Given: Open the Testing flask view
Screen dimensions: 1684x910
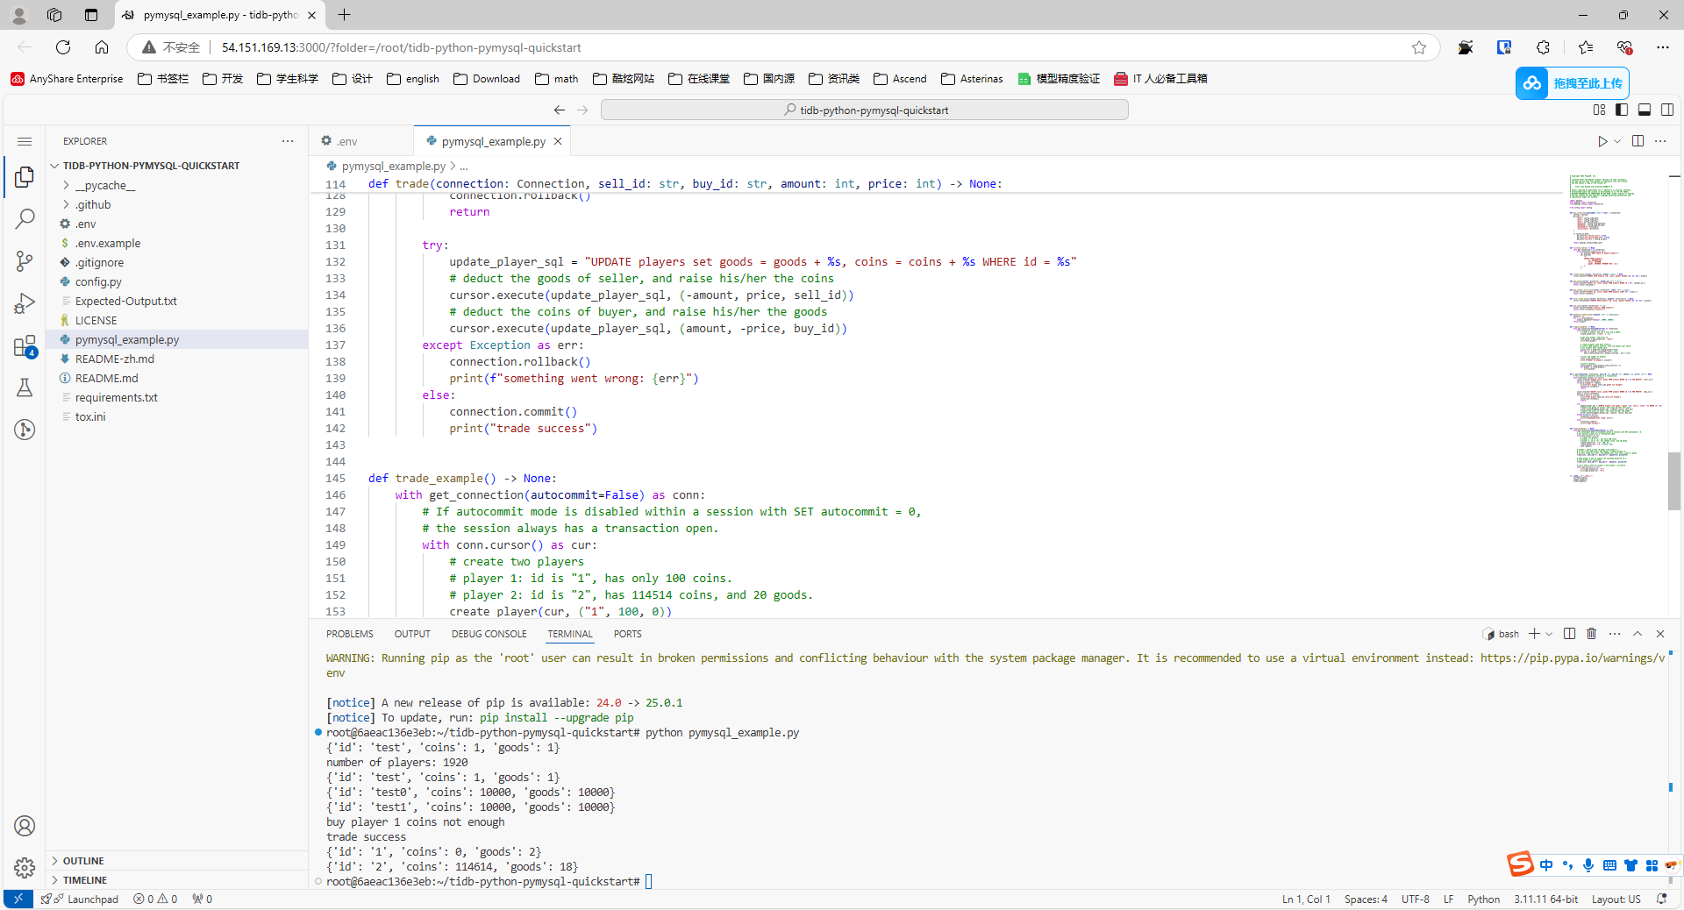Looking at the screenshot, I should click(x=25, y=387).
